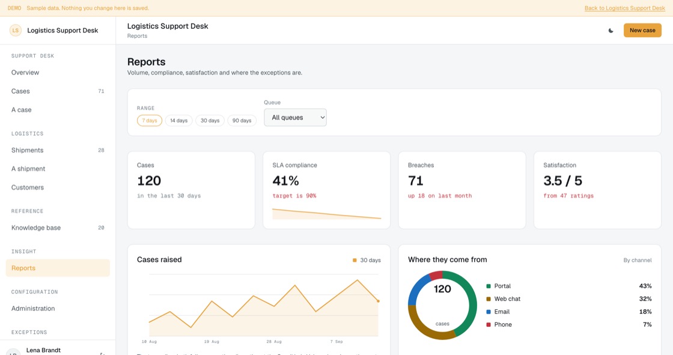Open Customers in the sidebar
This screenshot has height=355, width=673.
pyautogui.click(x=58, y=187)
